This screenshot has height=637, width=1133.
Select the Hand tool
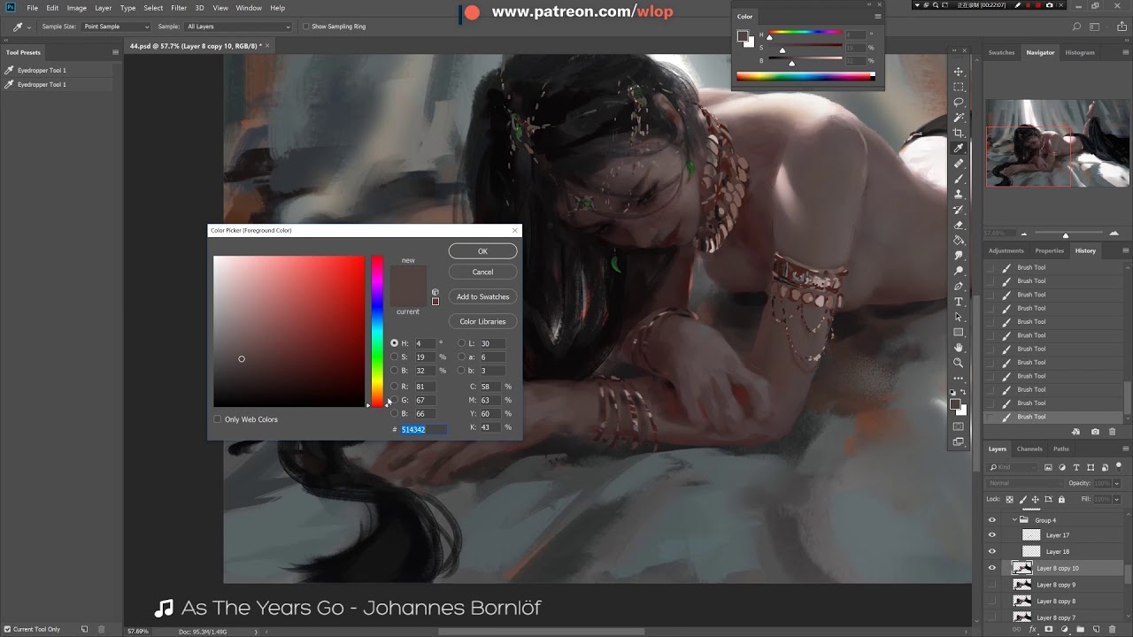pyautogui.click(x=959, y=348)
